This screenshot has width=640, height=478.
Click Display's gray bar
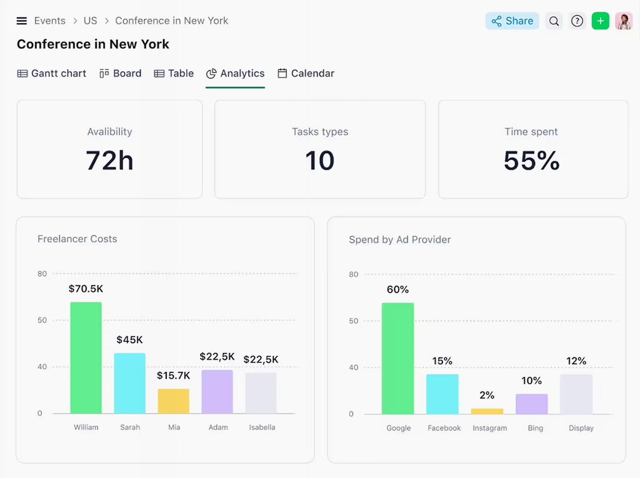point(576,394)
